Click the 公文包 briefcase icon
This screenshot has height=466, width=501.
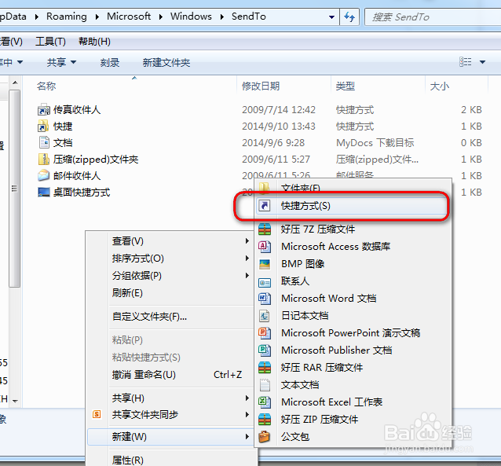264,437
